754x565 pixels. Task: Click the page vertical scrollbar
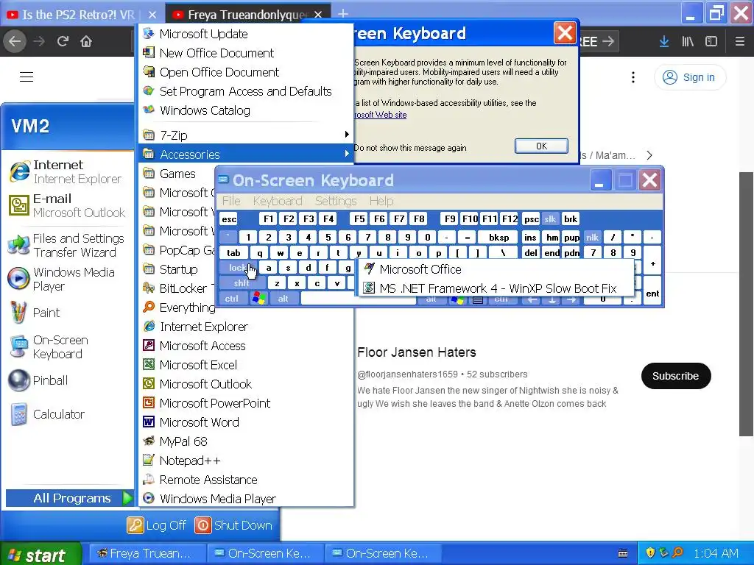click(747, 304)
